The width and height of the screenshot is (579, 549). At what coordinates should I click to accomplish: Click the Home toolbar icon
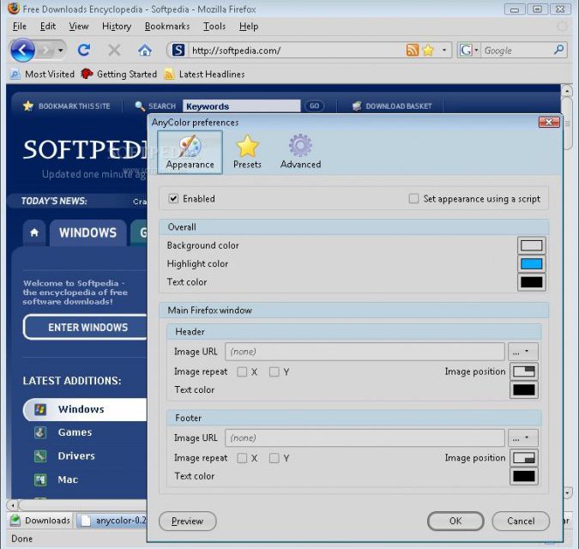[x=145, y=51]
